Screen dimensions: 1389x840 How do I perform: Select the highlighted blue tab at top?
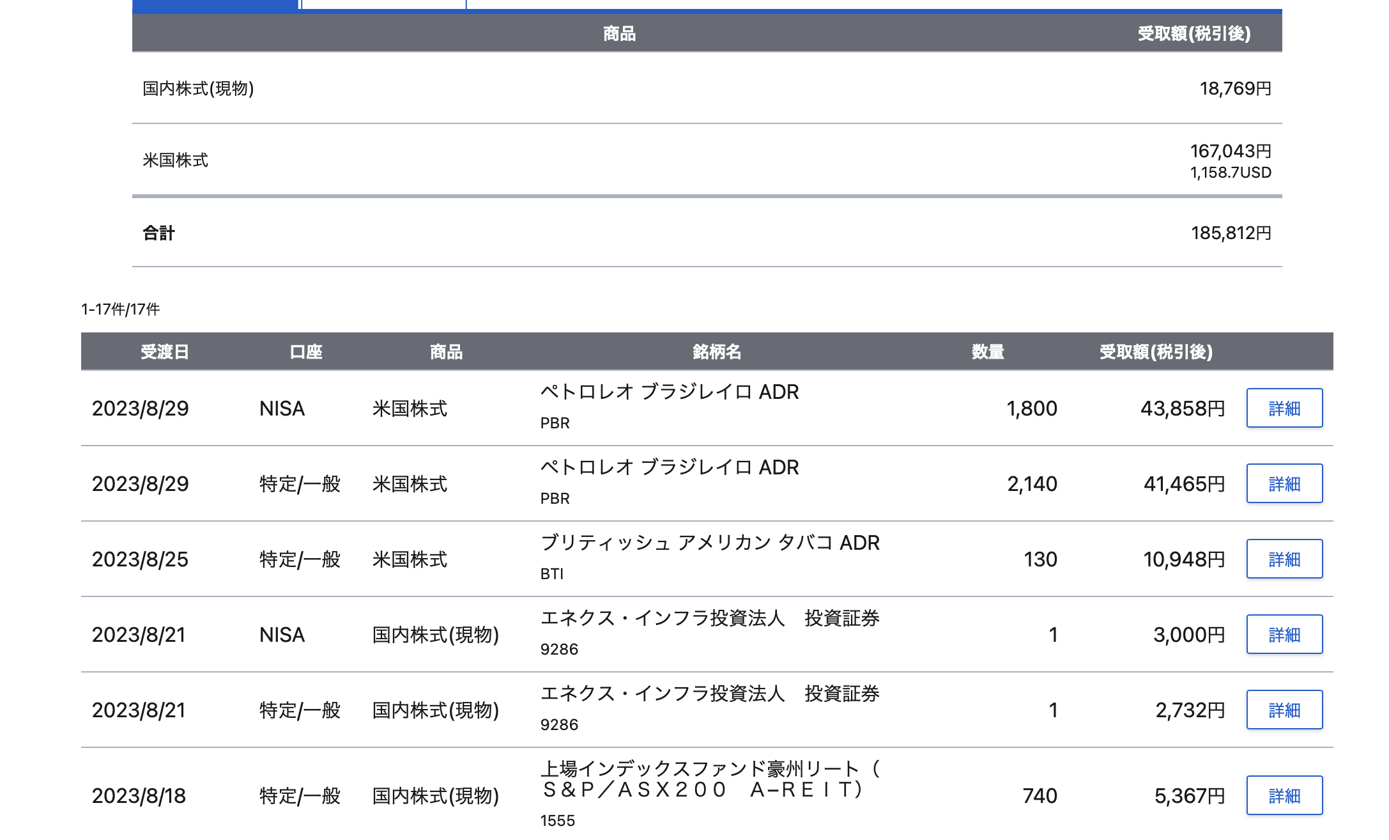pos(215,5)
